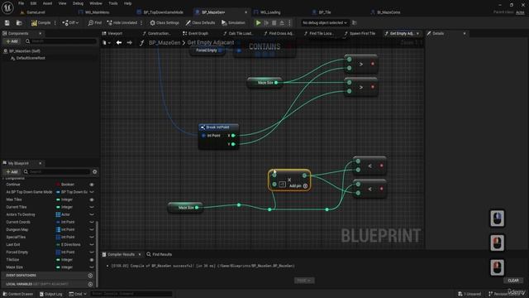
Task: Click the Stop playback button
Action: point(274,22)
